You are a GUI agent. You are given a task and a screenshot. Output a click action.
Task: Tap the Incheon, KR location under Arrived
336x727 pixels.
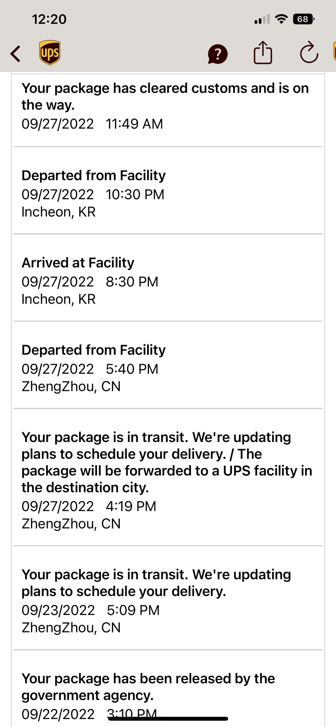pos(58,299)
